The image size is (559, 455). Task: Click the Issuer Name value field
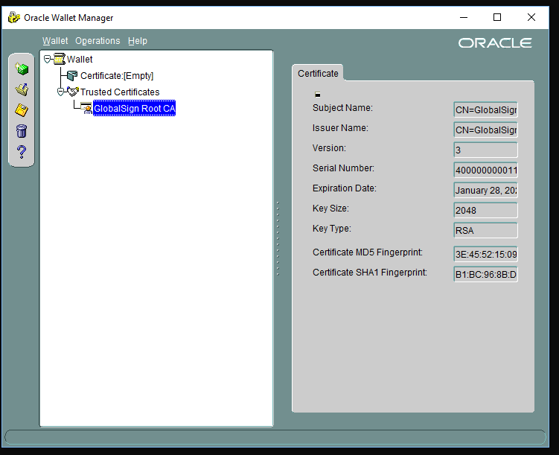485,130
